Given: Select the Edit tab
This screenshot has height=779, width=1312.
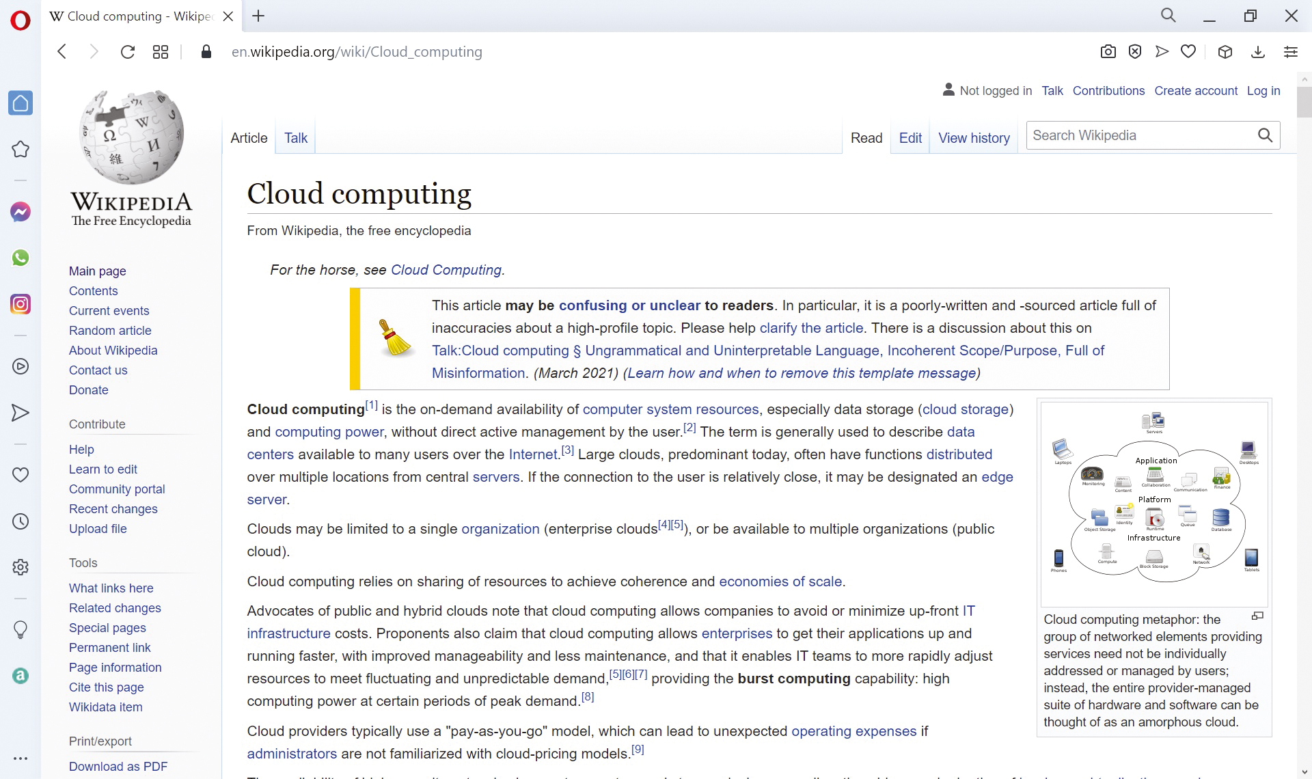Looking at the screenshot, I should 910,138.
